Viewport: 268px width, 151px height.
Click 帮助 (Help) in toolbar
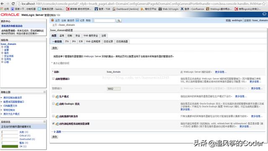(88, 20)
